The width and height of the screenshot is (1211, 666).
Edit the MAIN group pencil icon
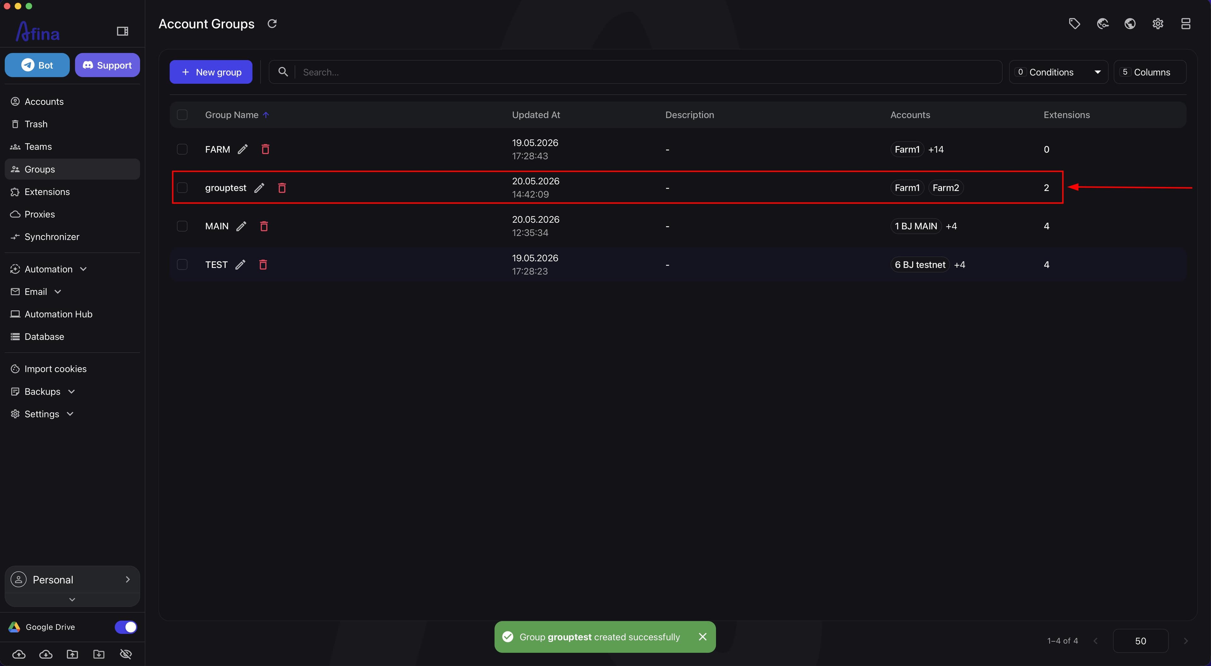[241, 226]
